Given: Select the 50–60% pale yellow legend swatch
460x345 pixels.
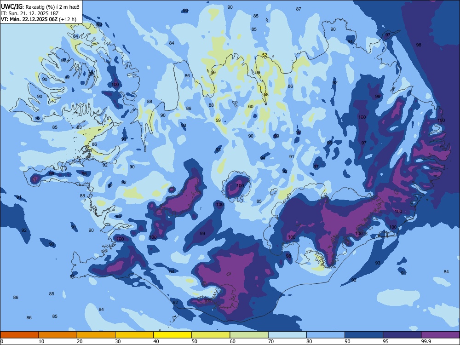Looking at the screenshot, I should pyautogui.click(x=211, y=335).
